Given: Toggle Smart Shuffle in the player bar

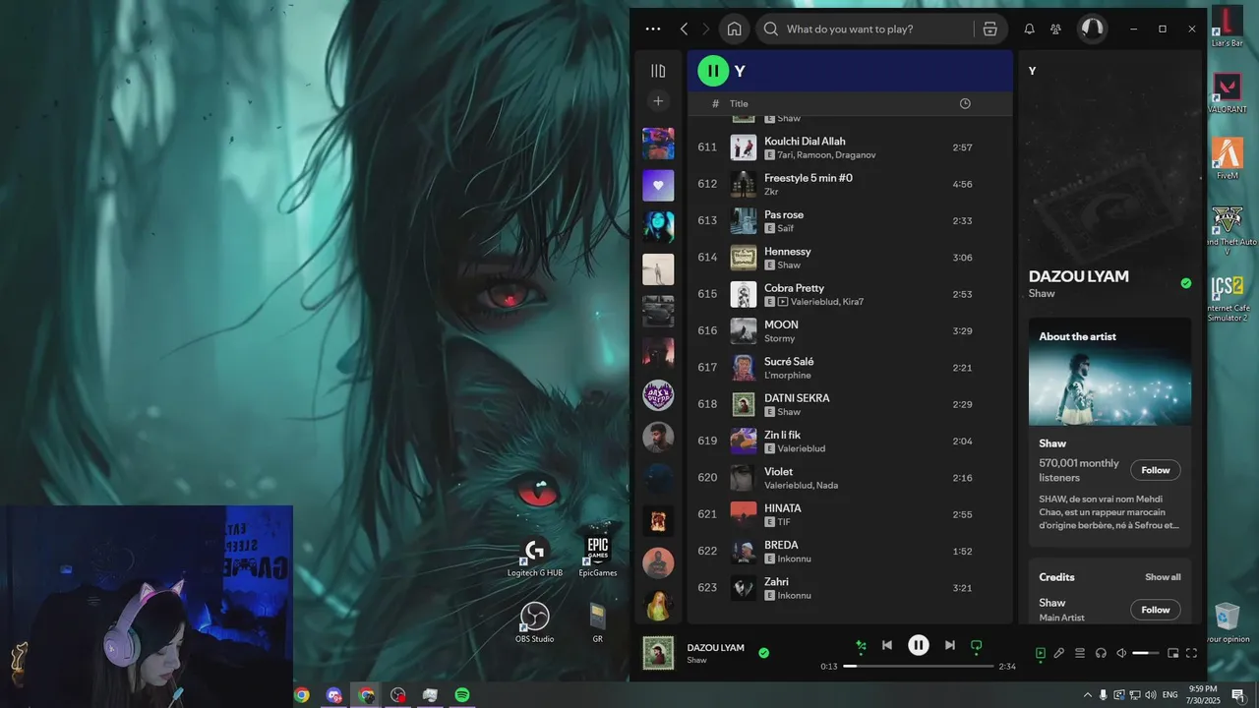Looking at the screenshot, I should coord(861,645).
